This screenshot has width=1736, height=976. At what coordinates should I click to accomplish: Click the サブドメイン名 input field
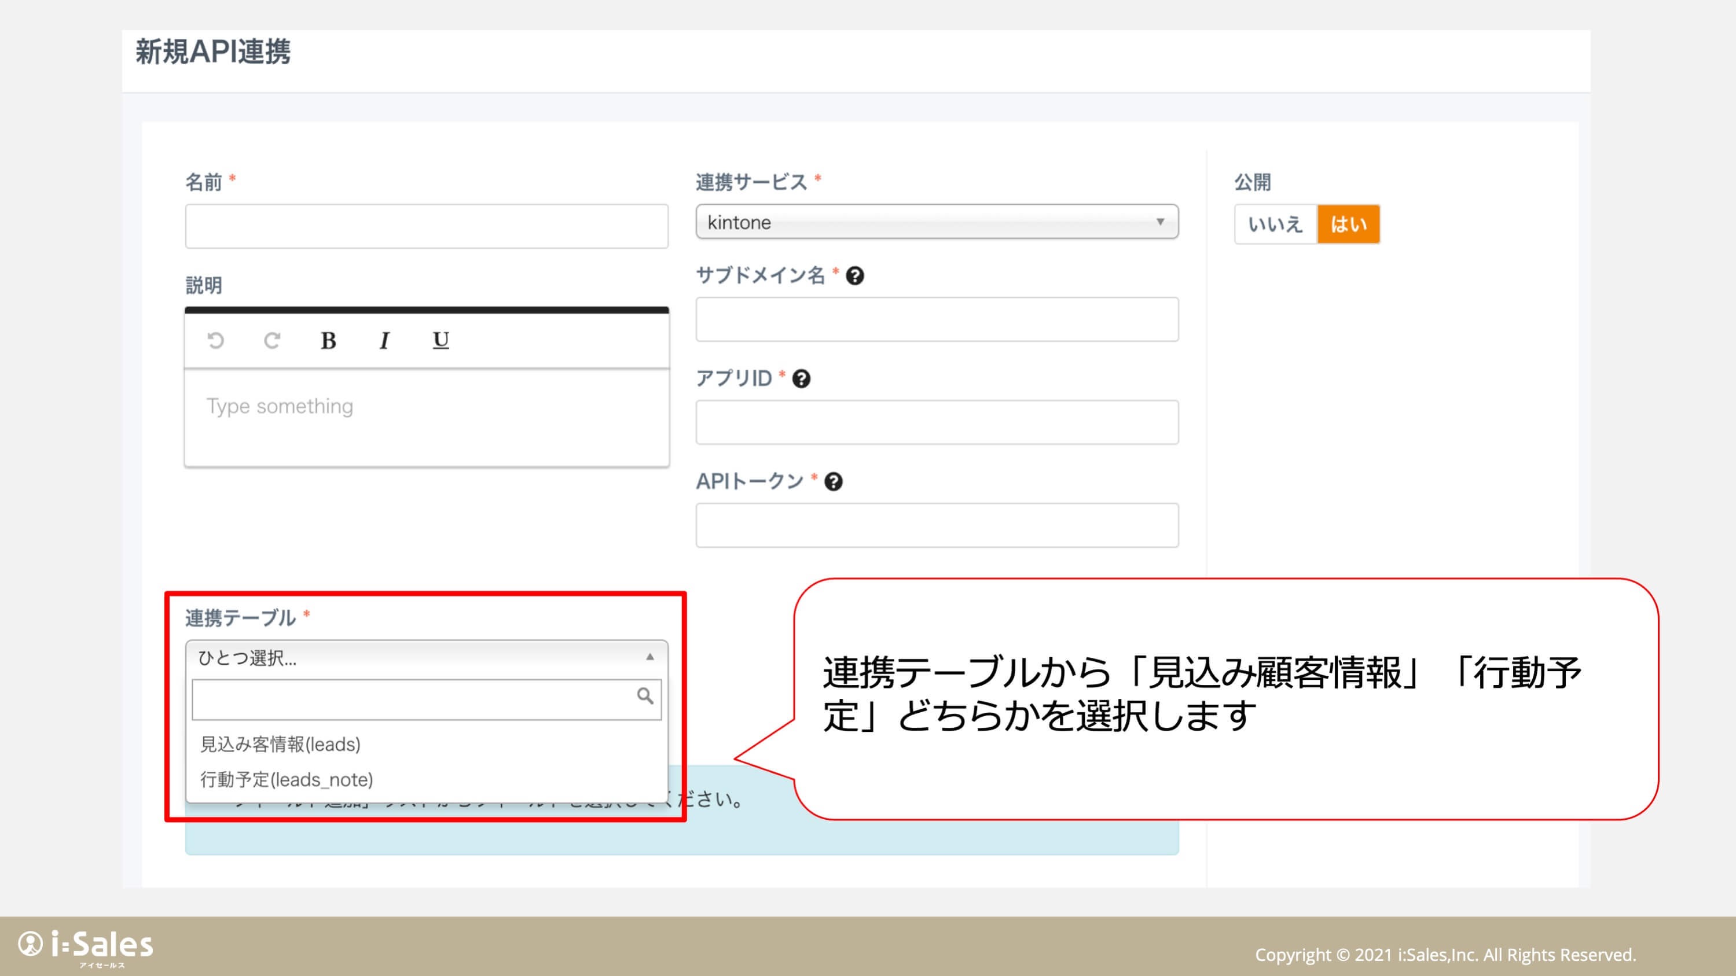[937, 320]
